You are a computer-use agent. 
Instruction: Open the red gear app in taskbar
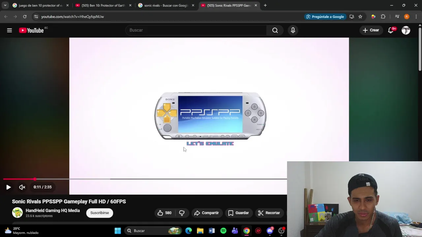pos(258,231)
